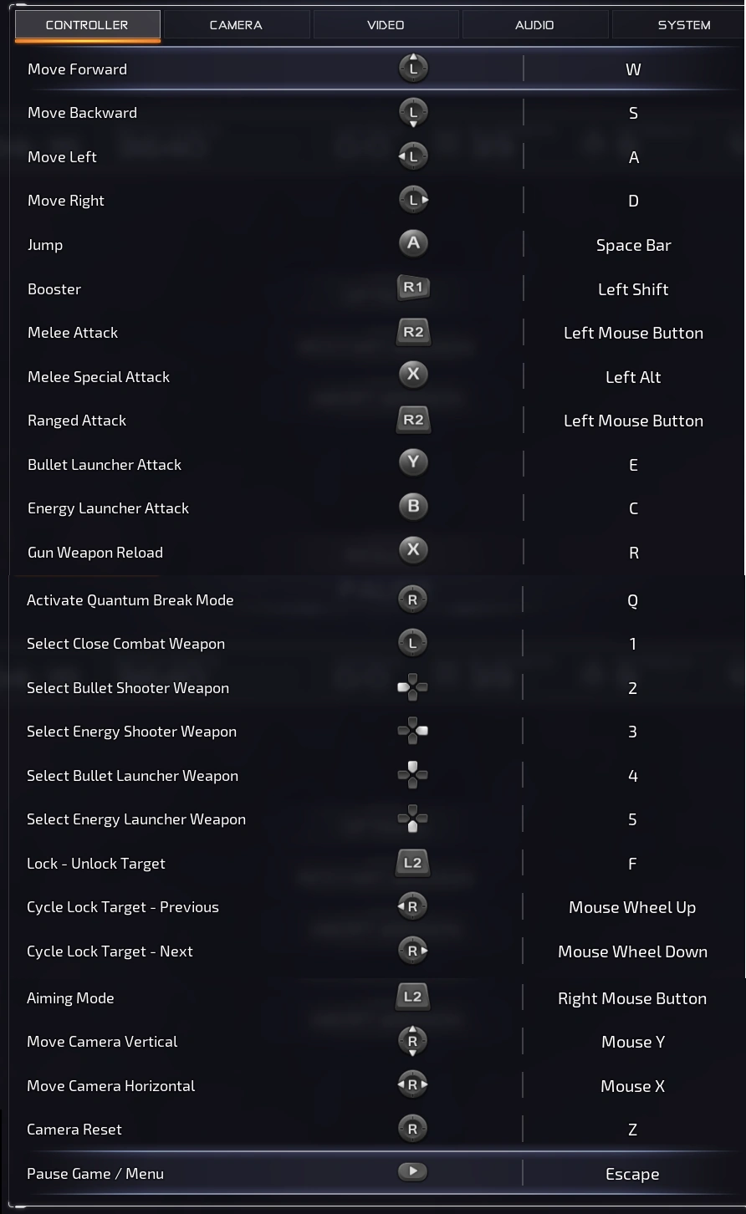Click the R1 icon beside Booster

point(412,287)
